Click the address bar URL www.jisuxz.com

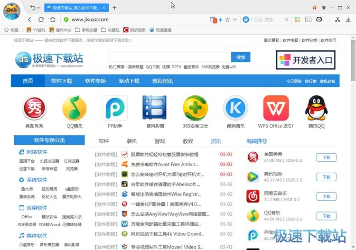(x=90, y=20)
